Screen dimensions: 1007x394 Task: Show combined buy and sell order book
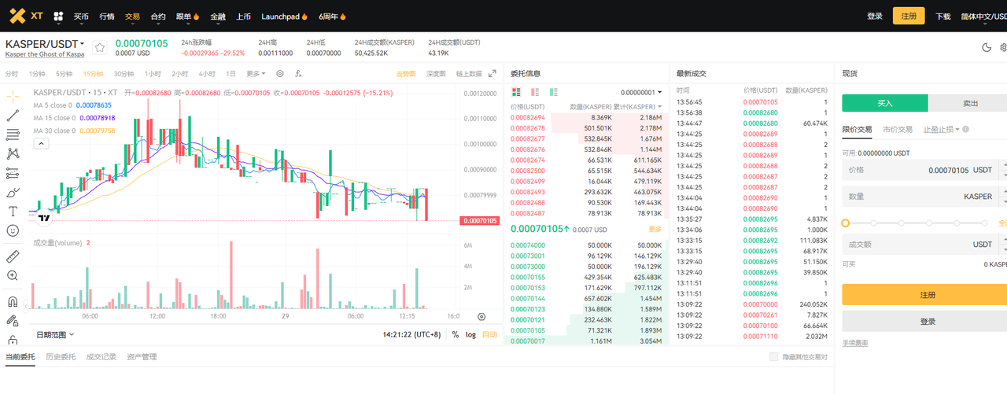[x=516, y=92]
